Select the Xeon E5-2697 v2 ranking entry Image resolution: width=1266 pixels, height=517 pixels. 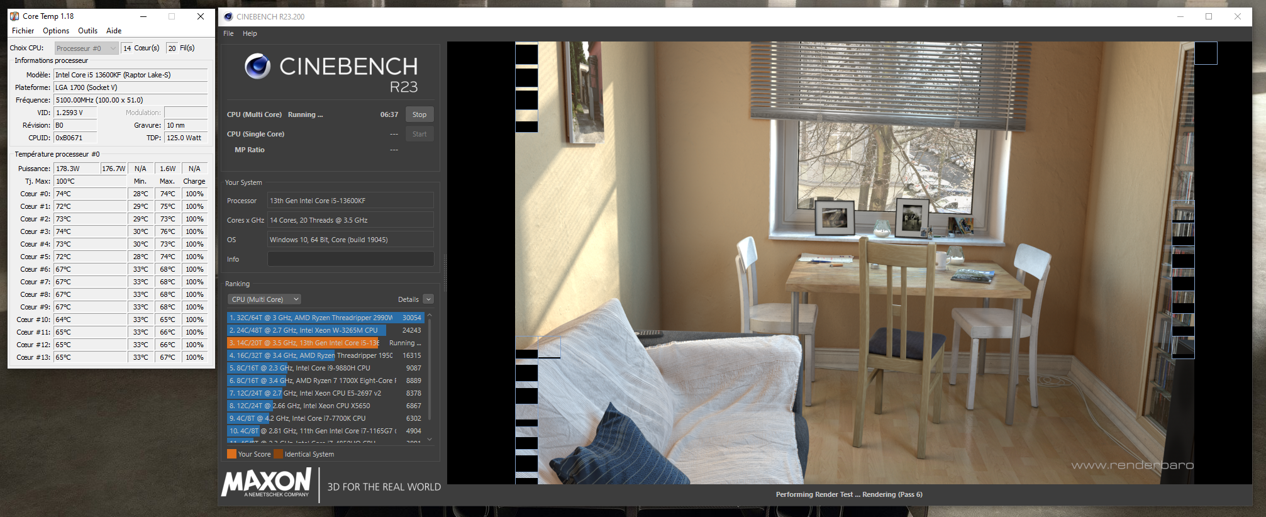tap(325, 393)
